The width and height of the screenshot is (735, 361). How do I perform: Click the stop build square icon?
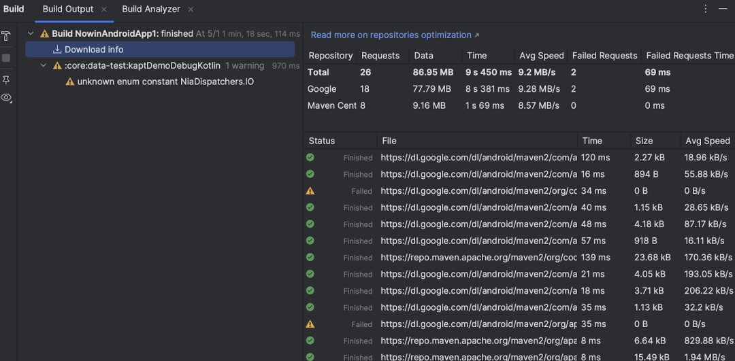[6, 58]
